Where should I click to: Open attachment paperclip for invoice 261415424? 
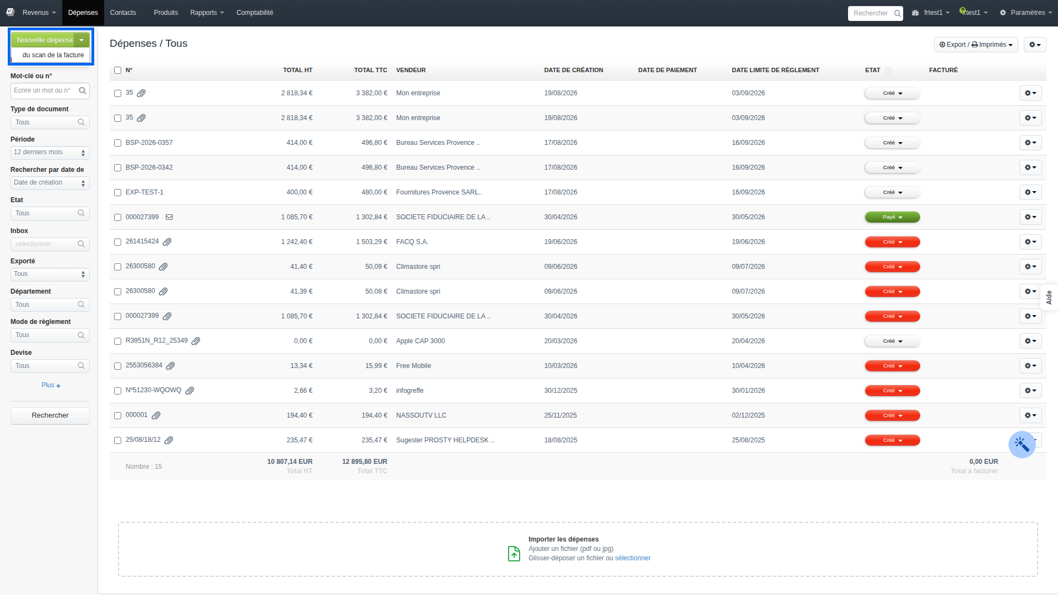click(x=167, y=242)
